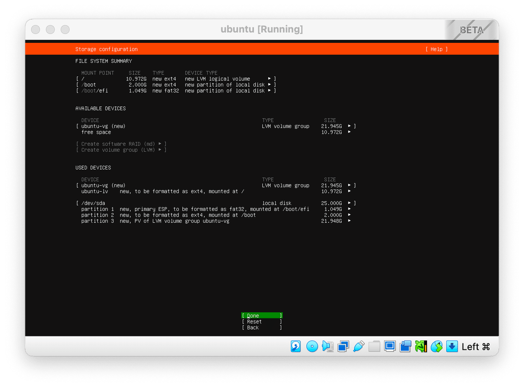
Task: Open the /boot mount point row menu
Action: click(x=176, y=85)
